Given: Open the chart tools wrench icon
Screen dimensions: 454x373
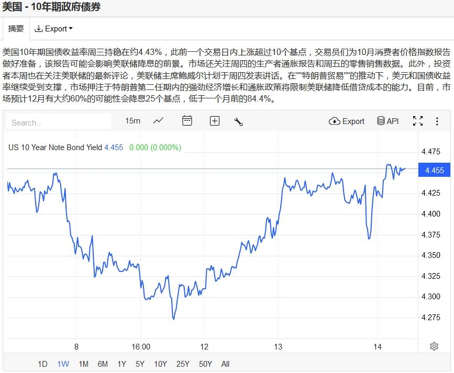Looking at the screenshot, I should tap(238, 121).
